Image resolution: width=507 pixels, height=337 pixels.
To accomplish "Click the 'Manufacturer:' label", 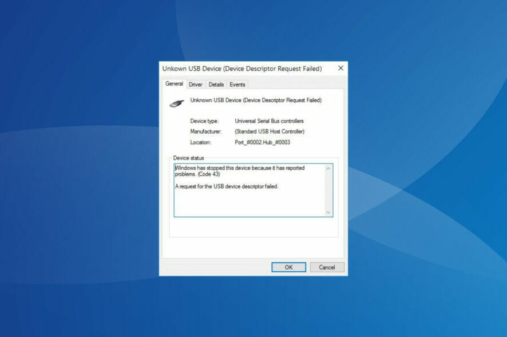I will (x=205, y=131).
